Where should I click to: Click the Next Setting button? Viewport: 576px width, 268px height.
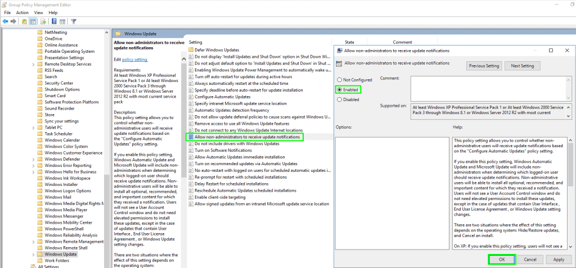[x=522, y=66]
